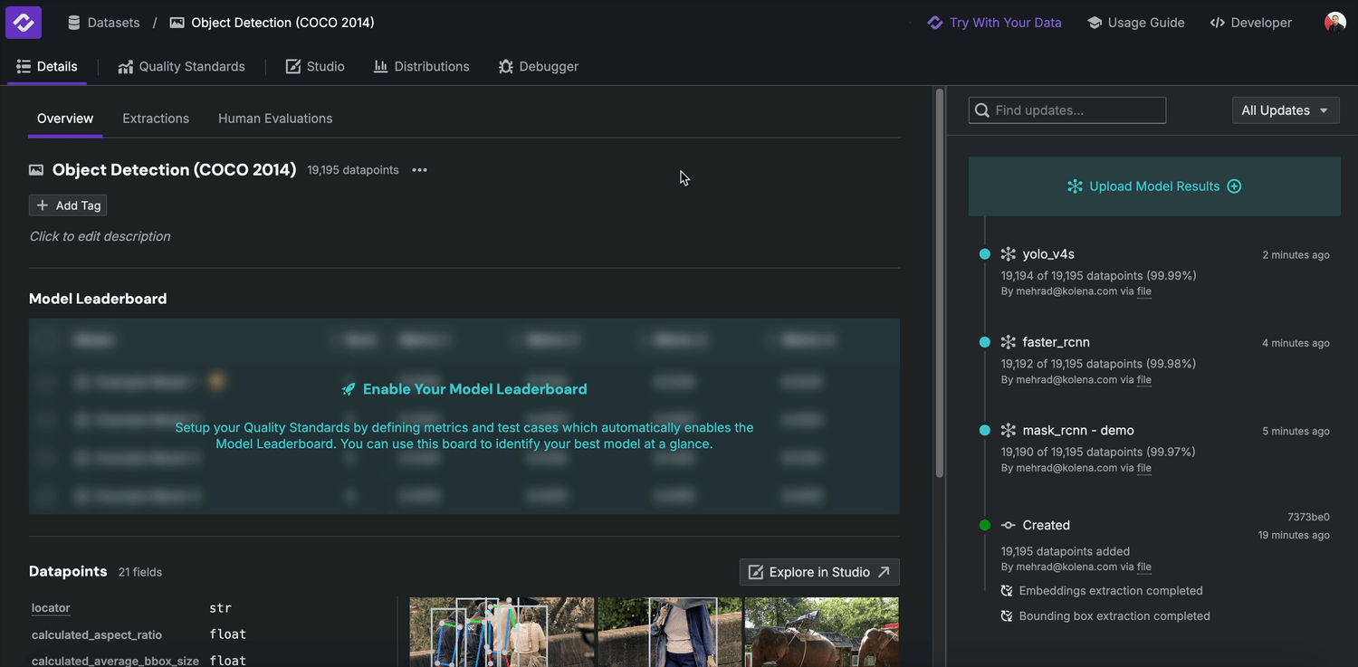Click Explore in Studio button
The width and height of the screenshot is (1358, 667).
click(x=819, y=572)
